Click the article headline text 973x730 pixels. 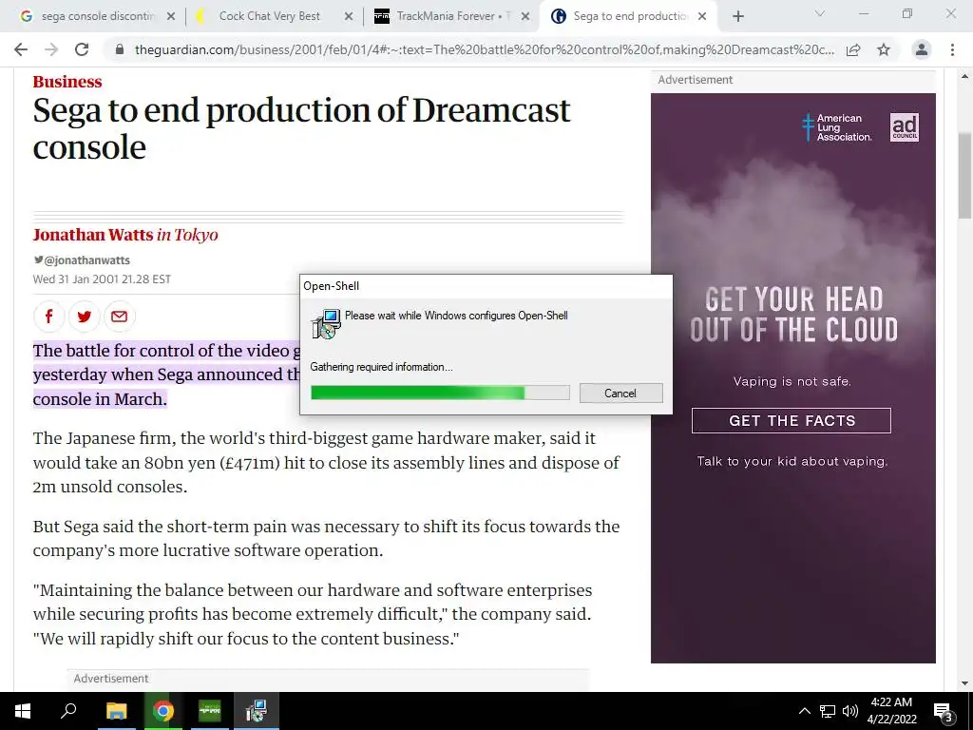coord(301,128)
